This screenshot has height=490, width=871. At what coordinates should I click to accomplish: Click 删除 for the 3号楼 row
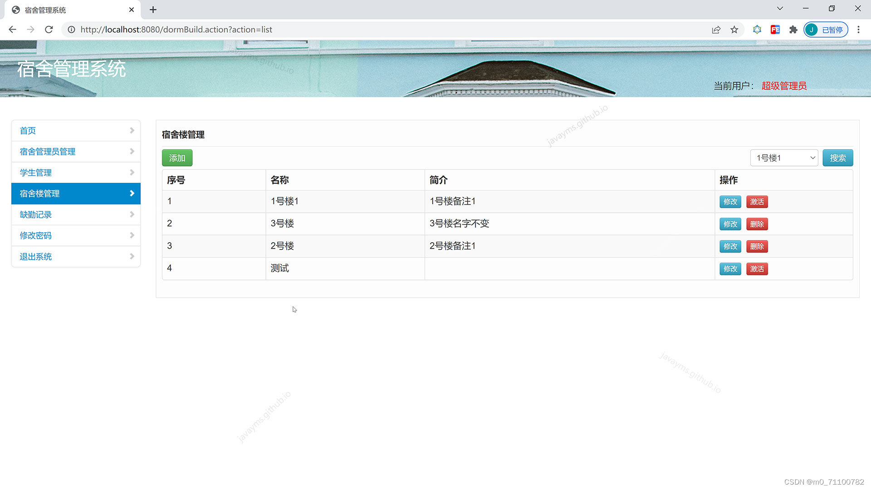point(757,224)
